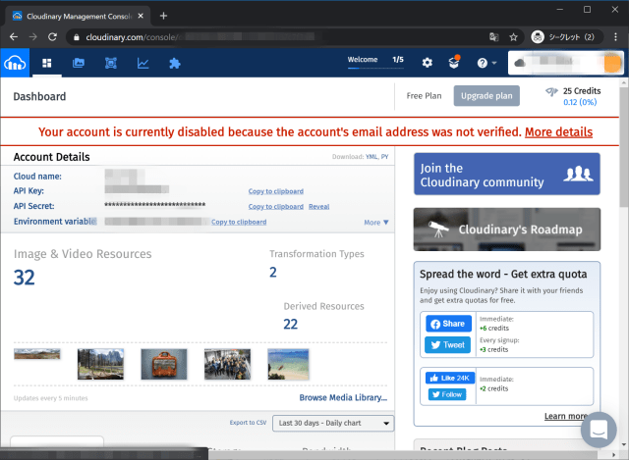The width and height of the screenshot is (629, 460).
Task: Bookmark this page with star
Action: click(513, 37)
